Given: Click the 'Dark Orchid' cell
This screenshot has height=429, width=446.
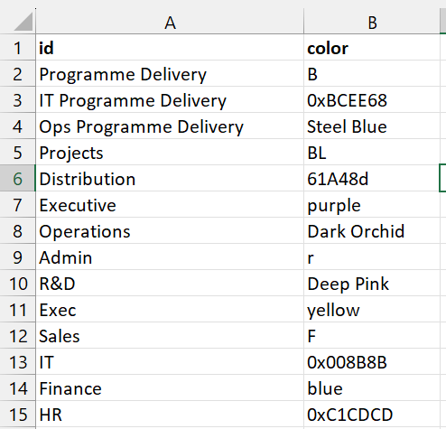Looking at the screenshot, I should (x=372, y=230).
